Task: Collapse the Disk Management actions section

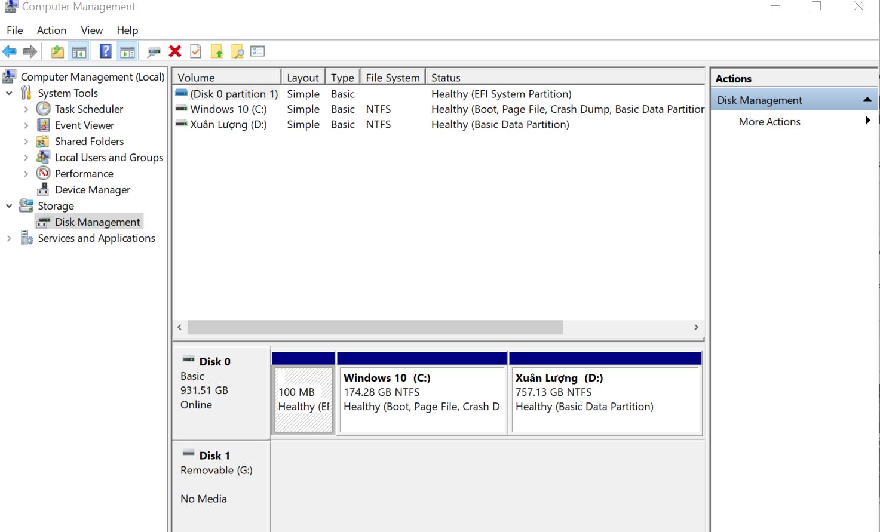Action: [867, 100]
